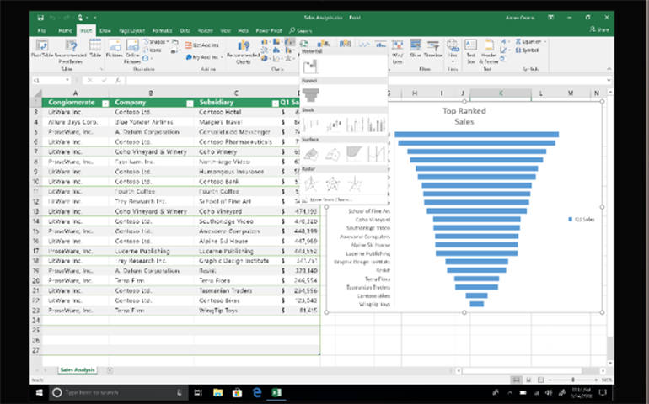Choose the 3-D Surface chart
Image resolution: width=649 pixels, height=404 pixels.
311,154
